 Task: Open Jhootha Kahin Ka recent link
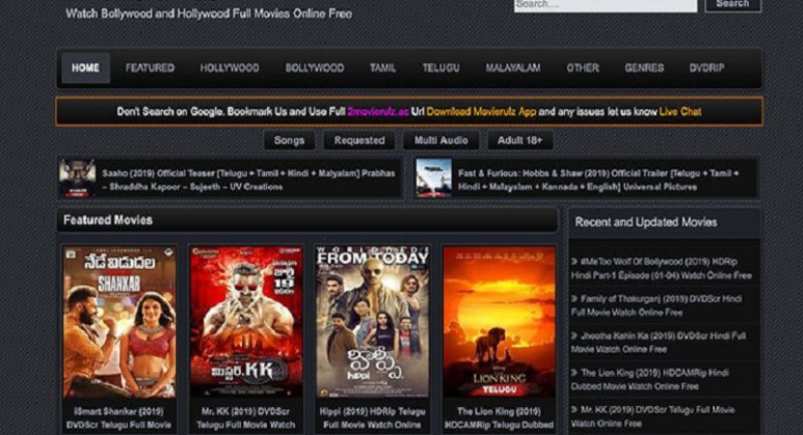click(659, 342)
